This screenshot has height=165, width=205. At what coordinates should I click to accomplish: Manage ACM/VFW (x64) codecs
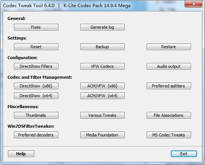(x=102, y=96)
